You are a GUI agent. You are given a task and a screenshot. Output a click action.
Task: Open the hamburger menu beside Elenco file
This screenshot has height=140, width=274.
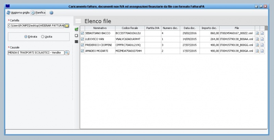[78, 21]
